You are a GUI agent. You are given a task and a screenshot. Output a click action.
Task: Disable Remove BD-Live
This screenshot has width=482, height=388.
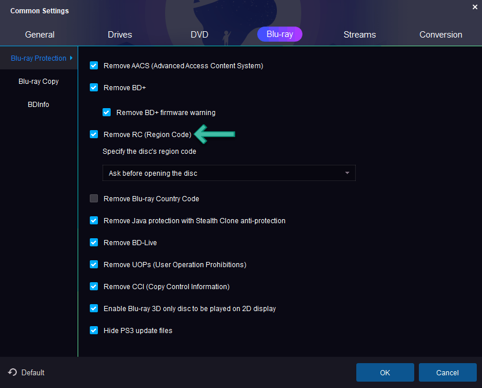[94, 242]
